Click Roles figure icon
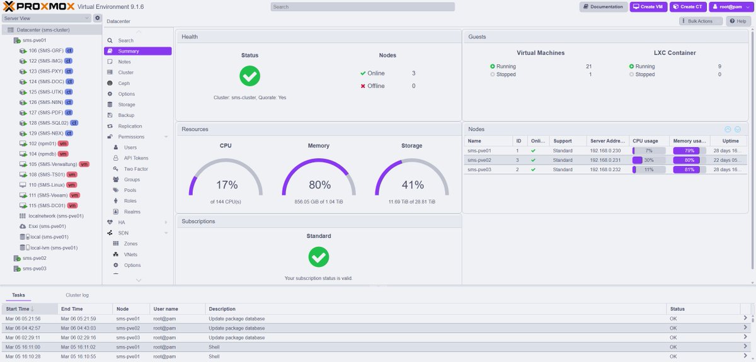The height and width of the screenshot is (362, 756). coord(116,201)
